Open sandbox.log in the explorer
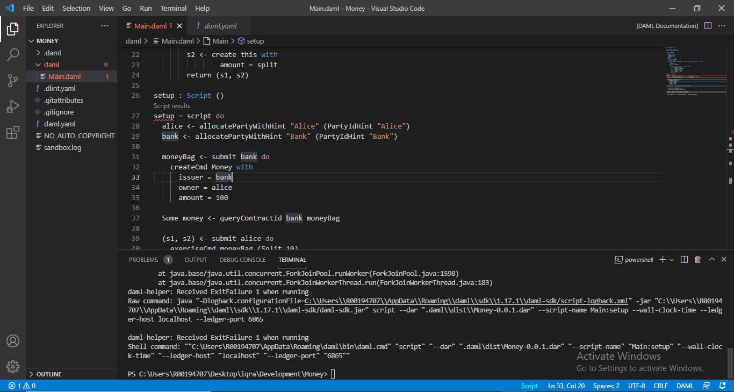Viewport: 734px width, 392px height. [62, 147]
